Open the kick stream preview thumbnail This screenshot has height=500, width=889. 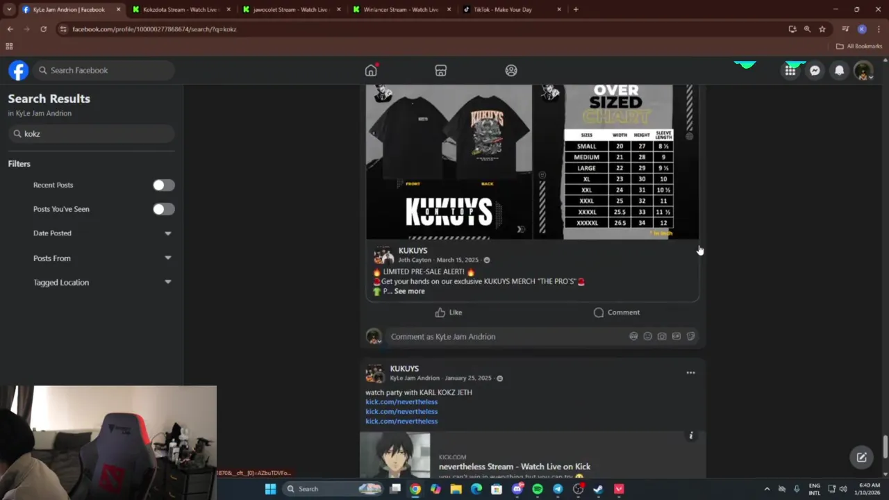pyautogui.click(x=395, y=455)
